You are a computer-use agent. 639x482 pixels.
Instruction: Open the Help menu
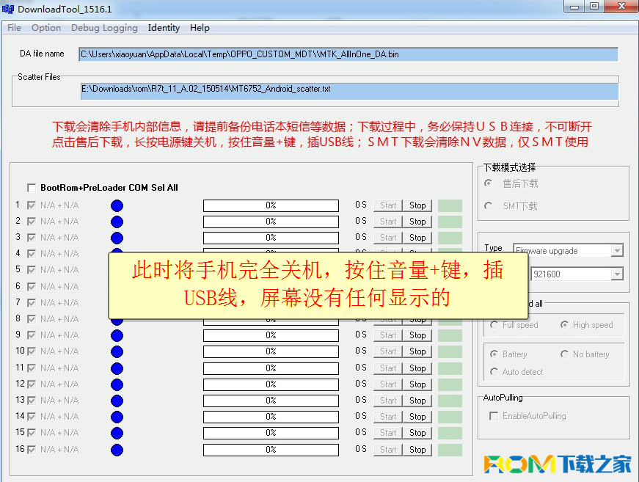pyautogui.click(x=200, y=28)
